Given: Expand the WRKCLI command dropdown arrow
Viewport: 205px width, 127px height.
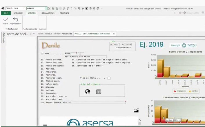Looking at the screenshot, I should [x=46, y=8].
